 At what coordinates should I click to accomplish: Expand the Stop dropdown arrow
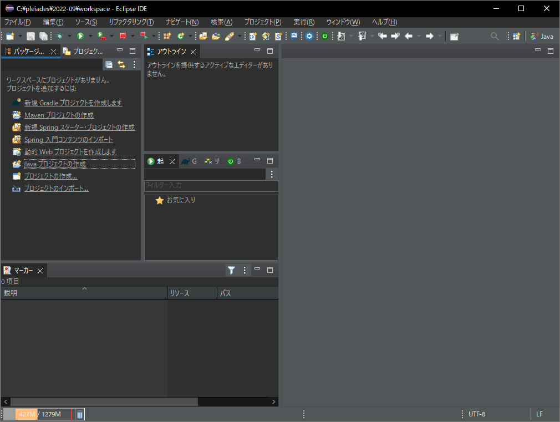133,36
